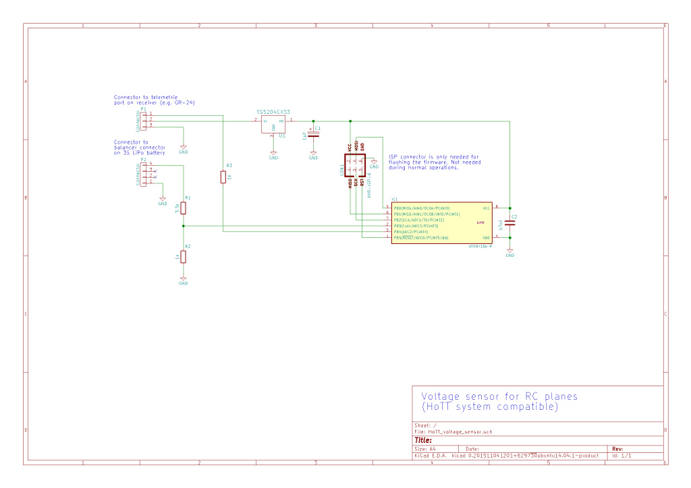This screenshot has width=691, height=488.
Task: Select the AVR-ISP-6 connector CON1
Action: click(355, 165)
